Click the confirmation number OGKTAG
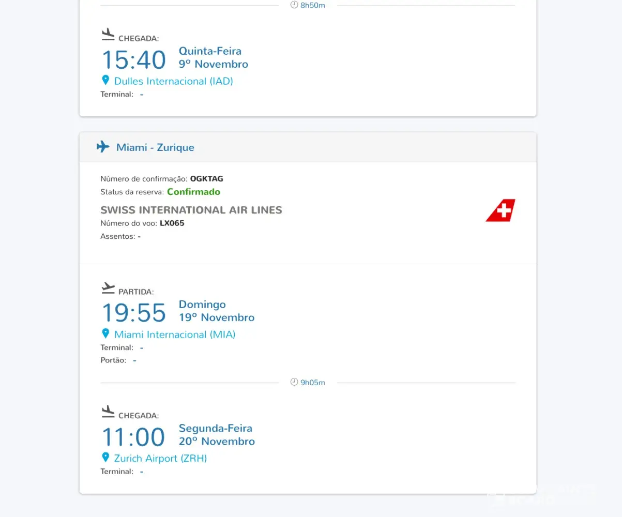Image resolution: width=622 pixels, height=517 pixels. tap(206, 179)
